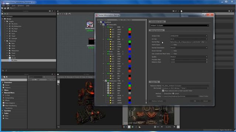The image size is (236, 132).
Task: Open Noises in the Library
Action: (7, 85)
